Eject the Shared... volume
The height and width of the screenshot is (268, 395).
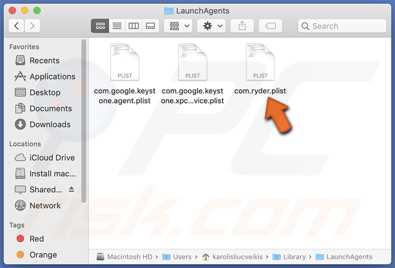click(71, 189)
